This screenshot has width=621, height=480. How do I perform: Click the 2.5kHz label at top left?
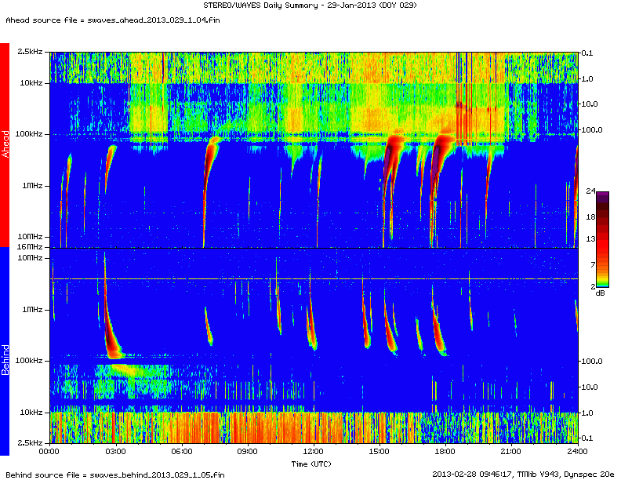pos(31,52)
